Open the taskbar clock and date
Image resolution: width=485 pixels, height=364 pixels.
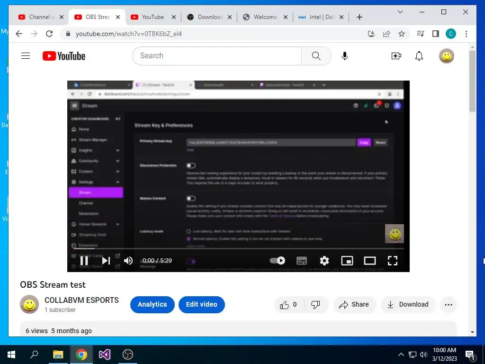(x=444, y=355)
